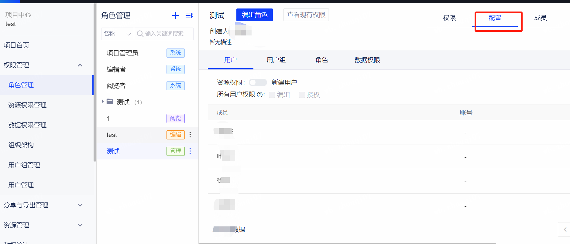
Task: Click the plus icon to add role
Action: click(176, 15)
